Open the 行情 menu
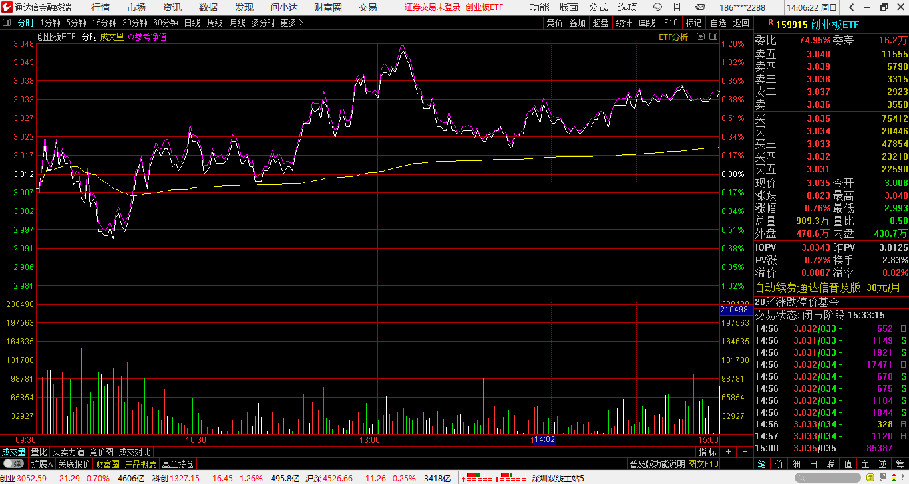Screen dimensions: 909x484 [x=100, y=7]
